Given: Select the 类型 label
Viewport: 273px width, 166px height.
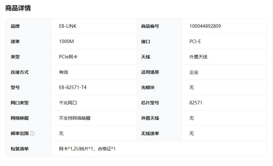Looking at the screenshot, I should [15, 57].
